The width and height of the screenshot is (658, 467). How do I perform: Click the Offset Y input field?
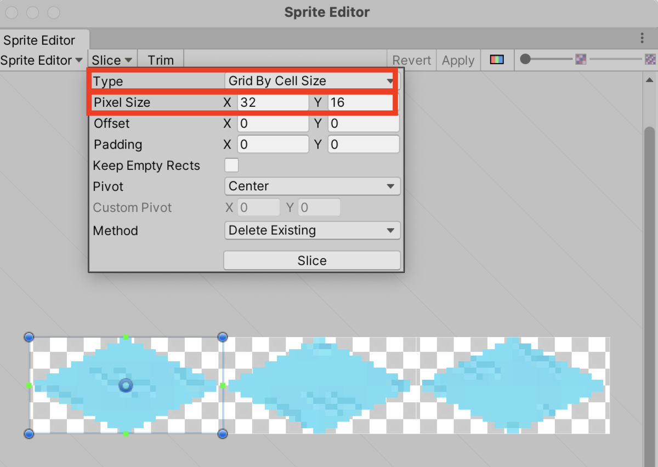[364, 123]
